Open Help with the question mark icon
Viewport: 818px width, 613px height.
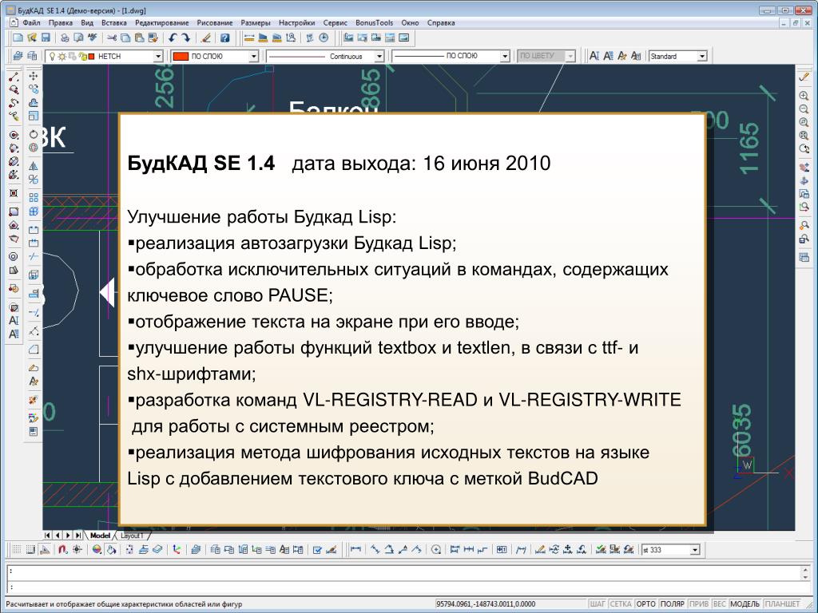(x=224, y=38)
